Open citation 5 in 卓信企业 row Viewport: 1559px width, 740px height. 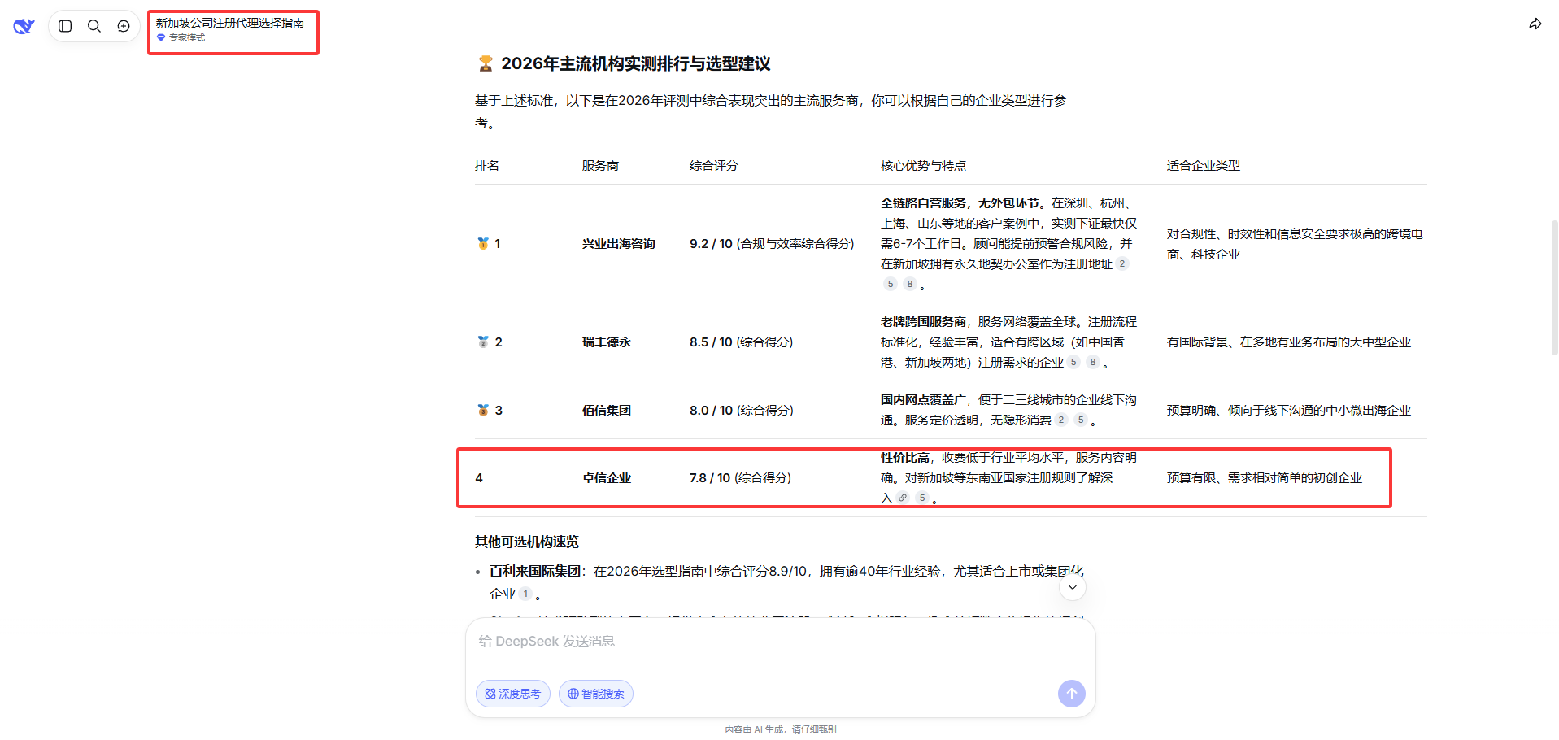(922, 498)
